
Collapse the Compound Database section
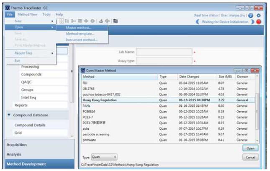[9, 115]
